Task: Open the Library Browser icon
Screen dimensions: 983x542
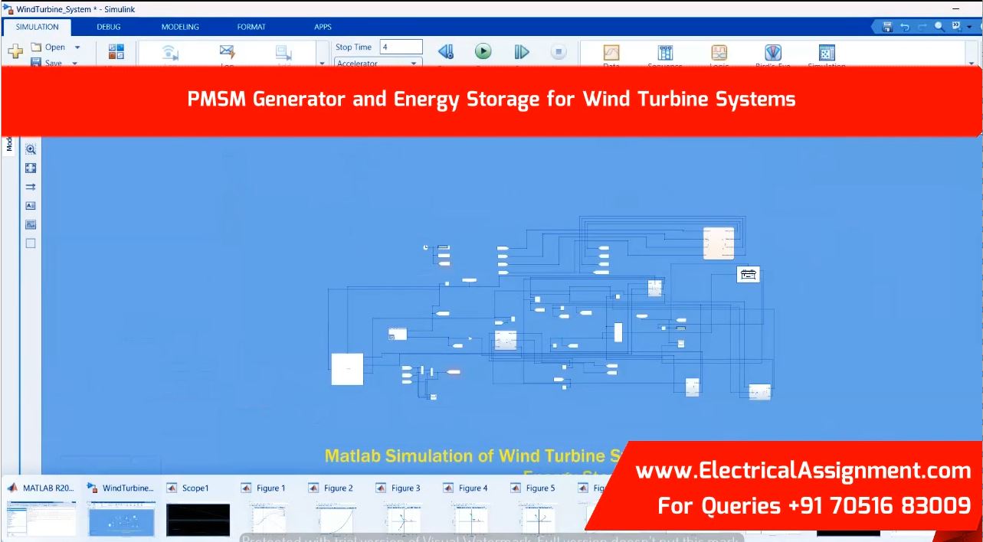Action: 116,52
